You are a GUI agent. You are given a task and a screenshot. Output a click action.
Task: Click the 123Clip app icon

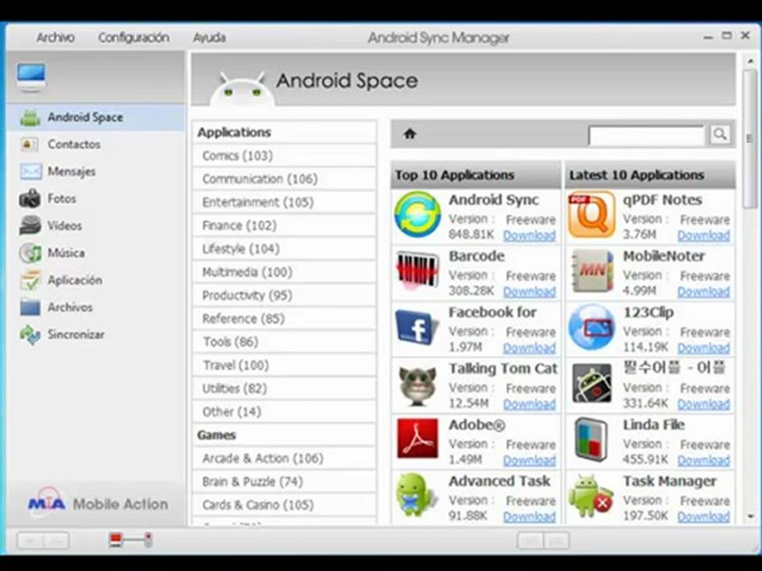pos(591,328)
